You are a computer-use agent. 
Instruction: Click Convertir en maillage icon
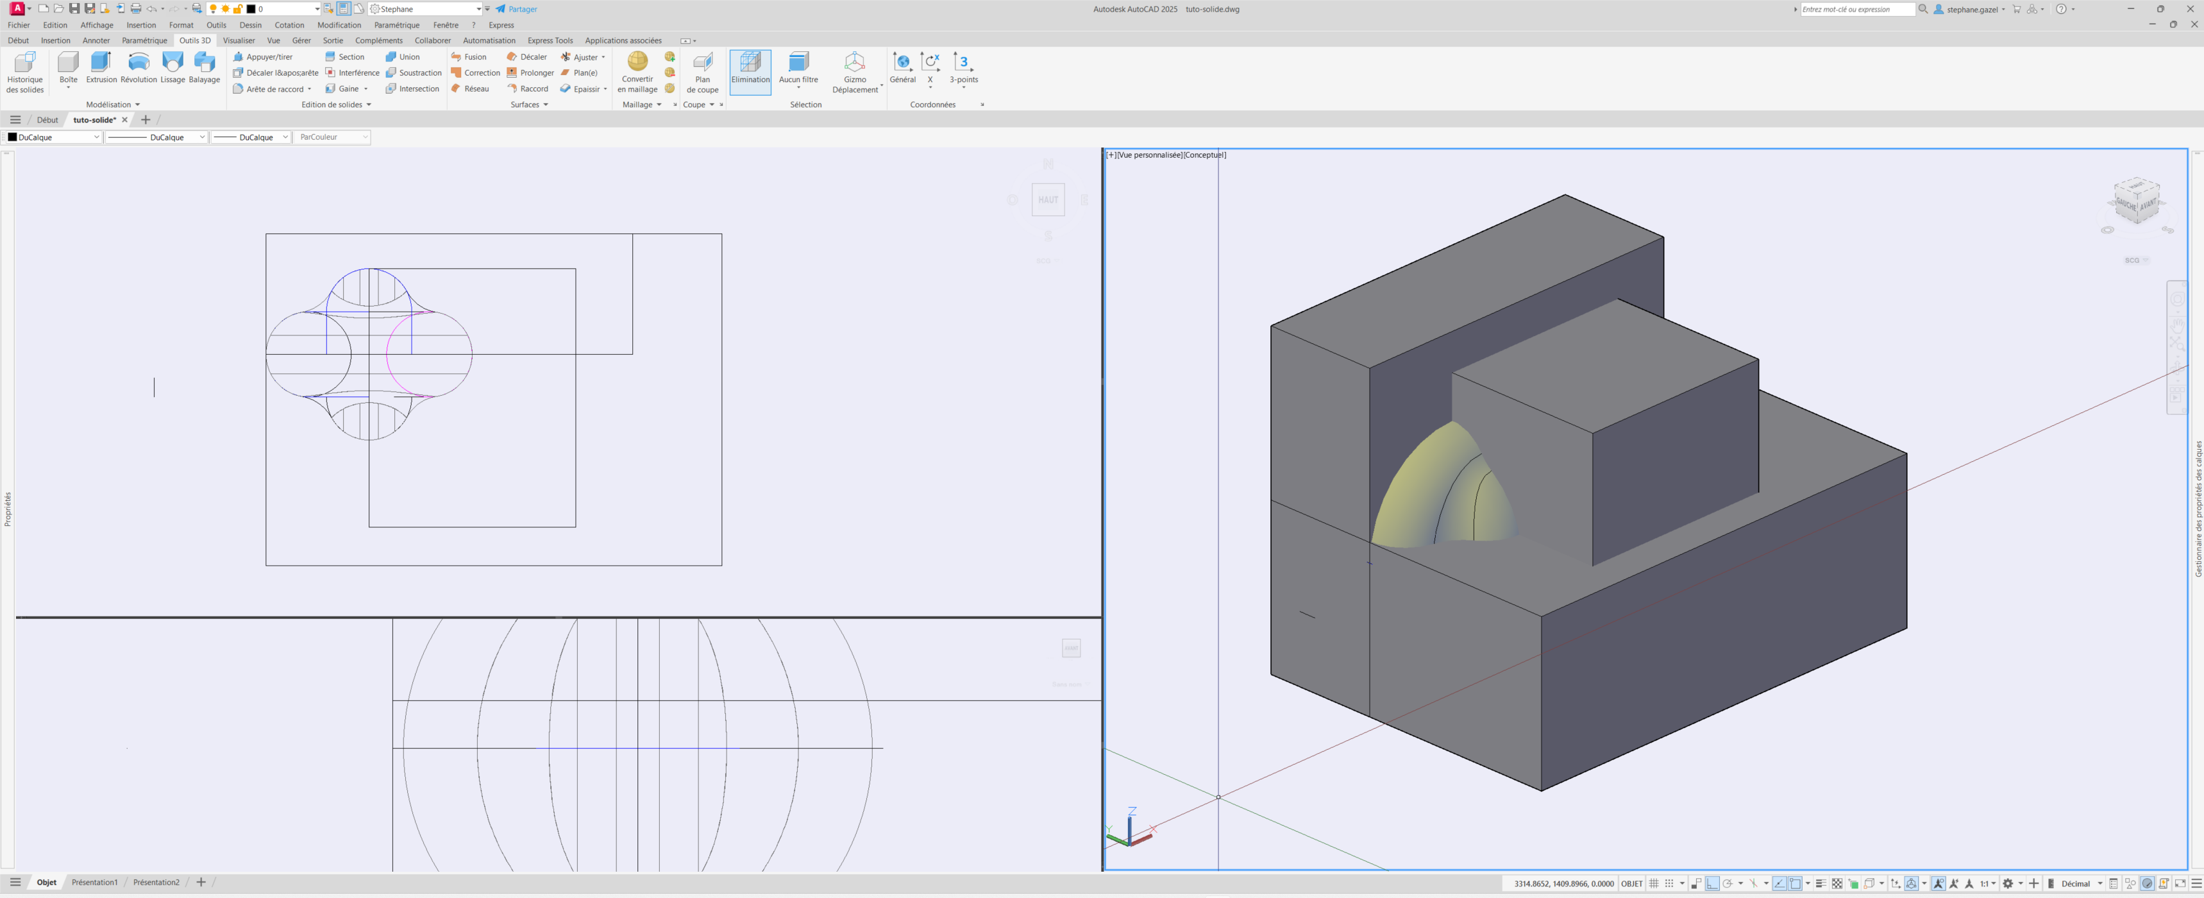click(637, 62)
